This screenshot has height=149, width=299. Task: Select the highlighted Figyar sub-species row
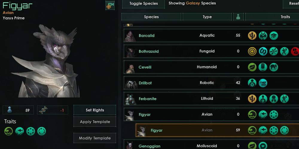[217, 130]
